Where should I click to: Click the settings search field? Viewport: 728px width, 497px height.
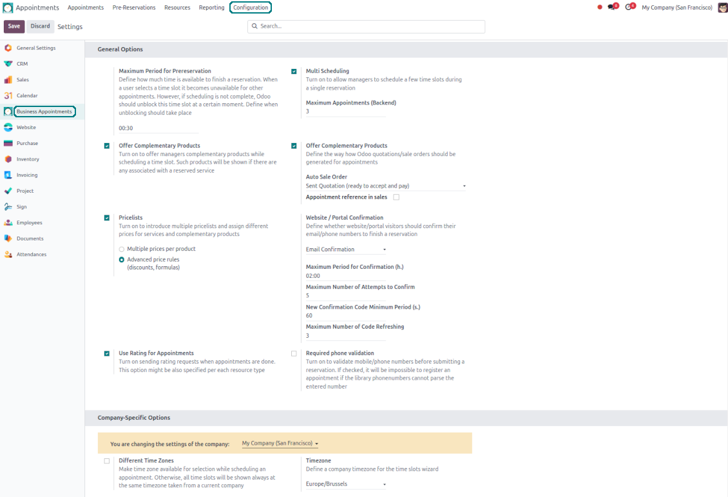[x=366, y=26]
